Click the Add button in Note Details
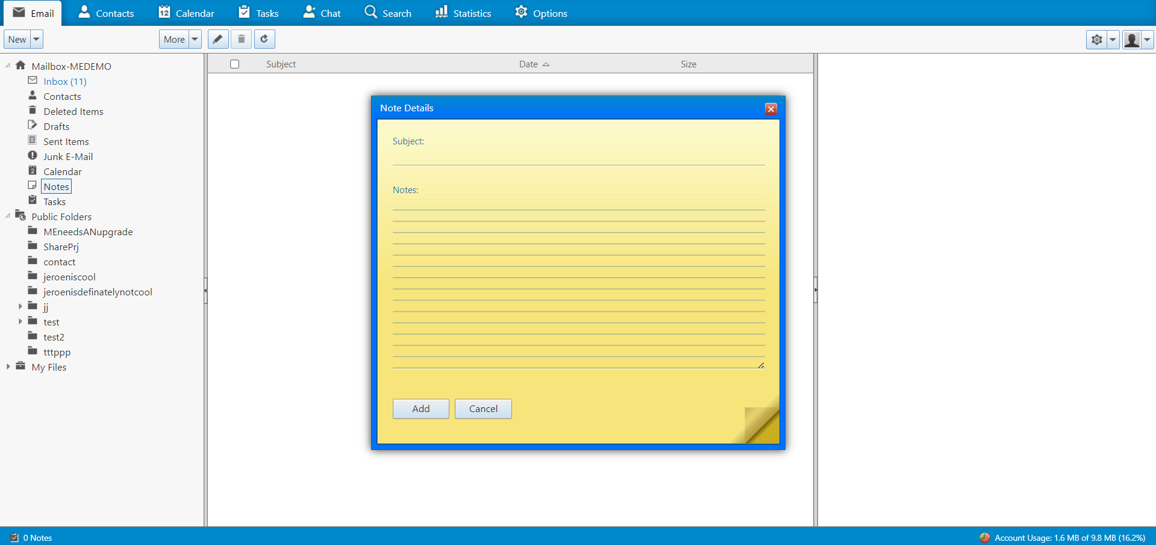Image resolution: width=1156 pixels, height=545 pixels. [x=420, y=409]
